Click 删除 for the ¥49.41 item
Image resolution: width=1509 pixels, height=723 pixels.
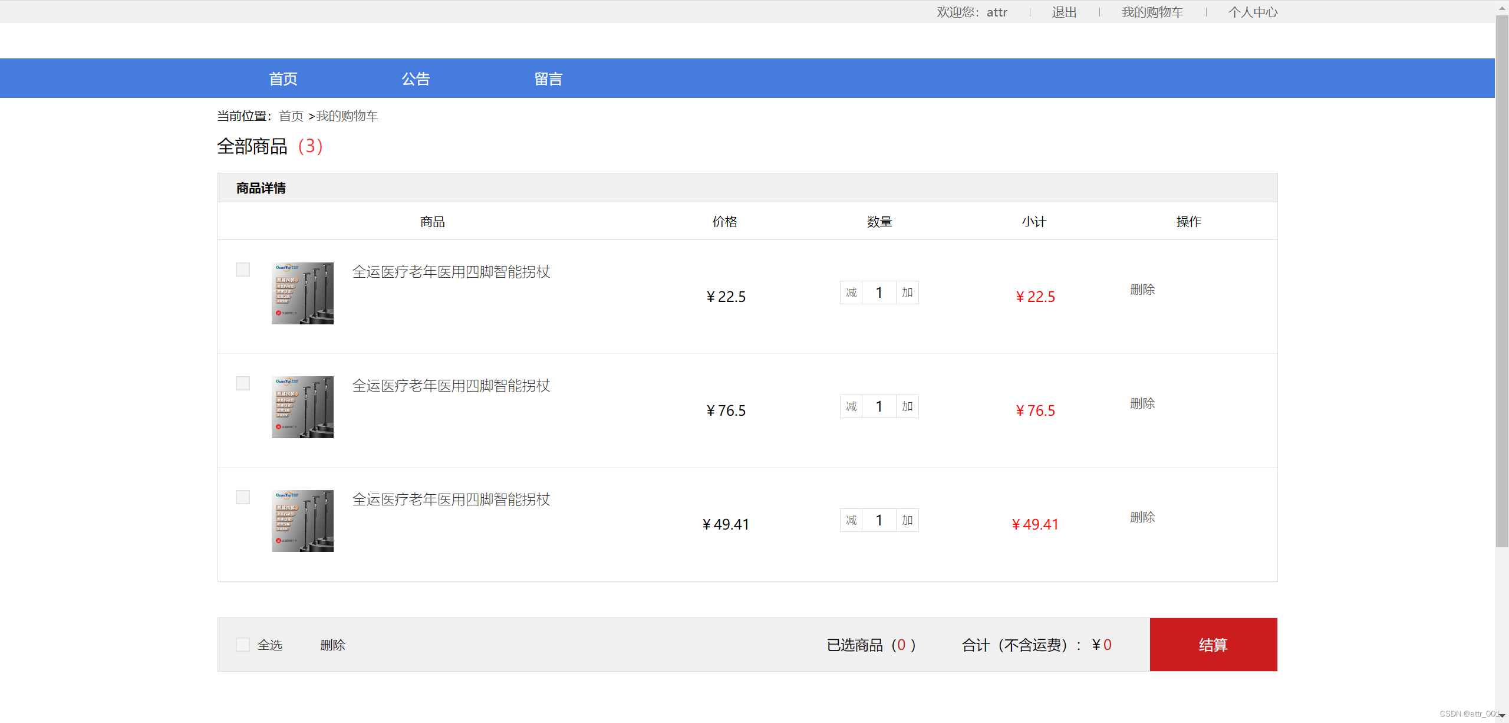pyautogui.click(x=1142, y=517)
